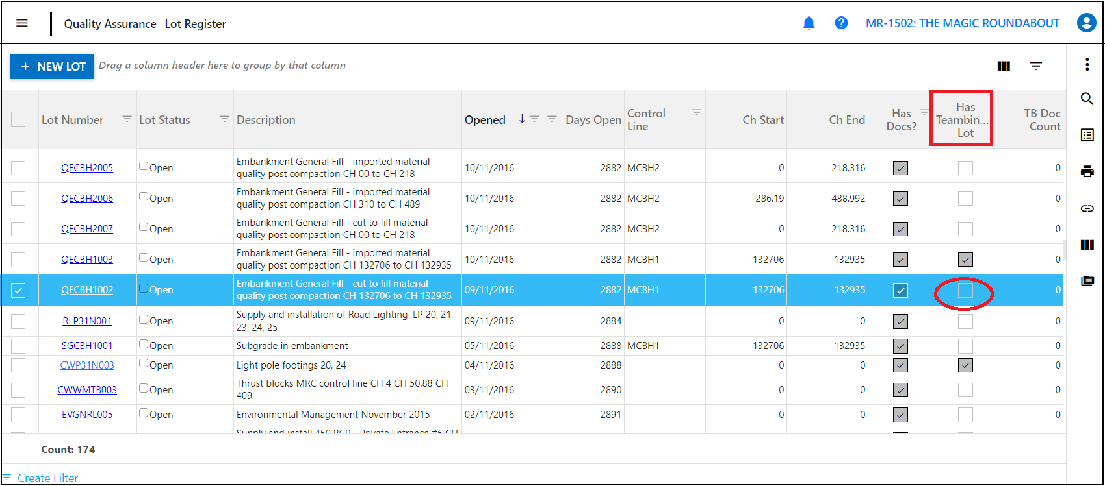Click the list view icon in sidebar
Image resolution: width=1105 pixels, height=486 pixels.
click(1087, 135)
